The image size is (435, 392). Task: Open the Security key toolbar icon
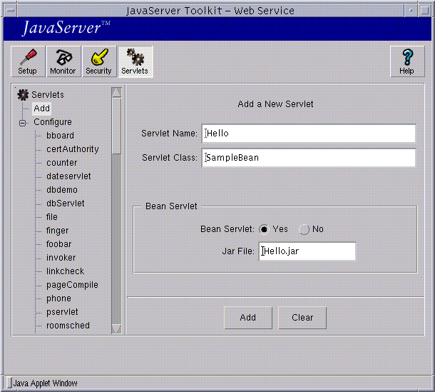(99, 61)
